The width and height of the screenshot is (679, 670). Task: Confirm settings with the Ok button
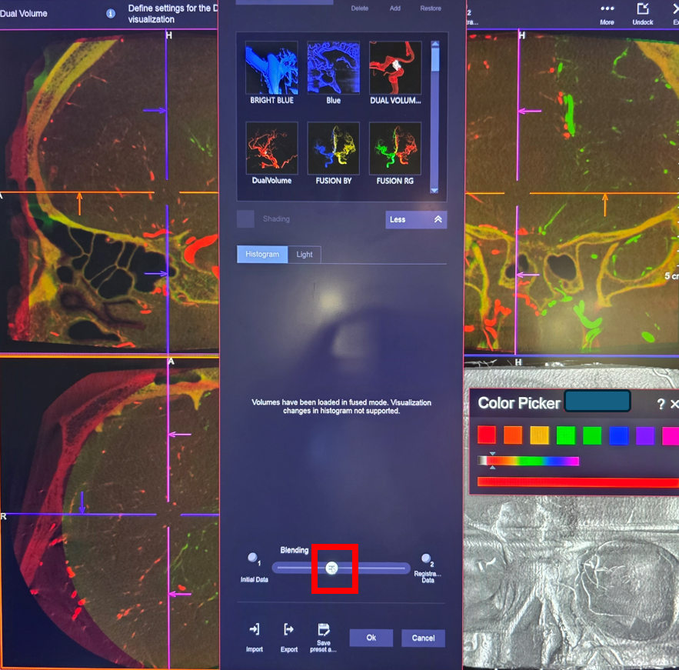371,638
